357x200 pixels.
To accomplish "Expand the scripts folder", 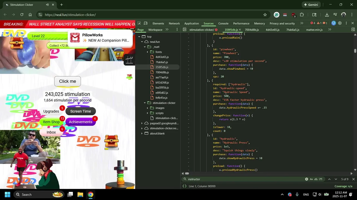I will tap(147, 113).
